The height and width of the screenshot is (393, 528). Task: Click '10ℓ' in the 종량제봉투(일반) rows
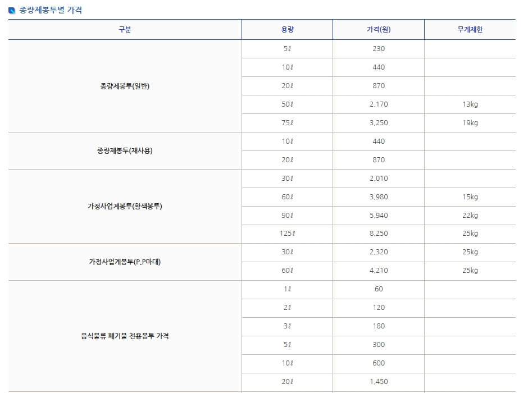click(287, 67)
